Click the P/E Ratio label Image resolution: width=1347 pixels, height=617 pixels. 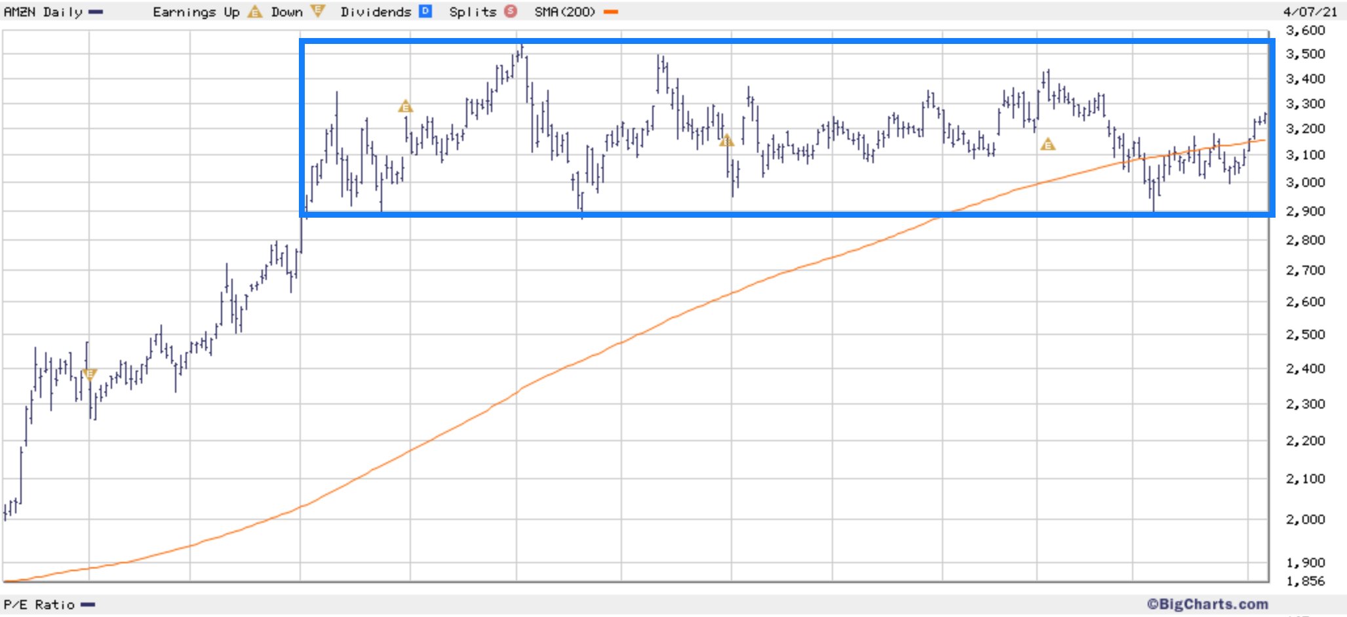click(x=39, y=605)
